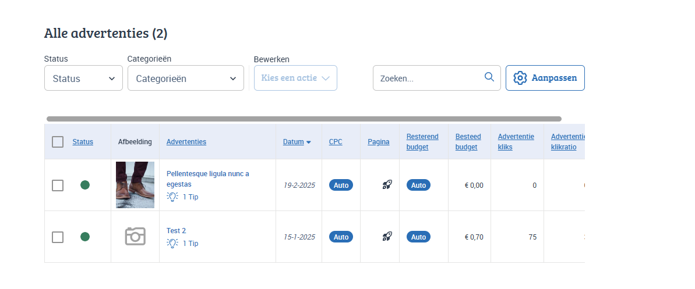Sort table by Resterend budget column
The image size is (695, 289).
(x=422, y=142)
